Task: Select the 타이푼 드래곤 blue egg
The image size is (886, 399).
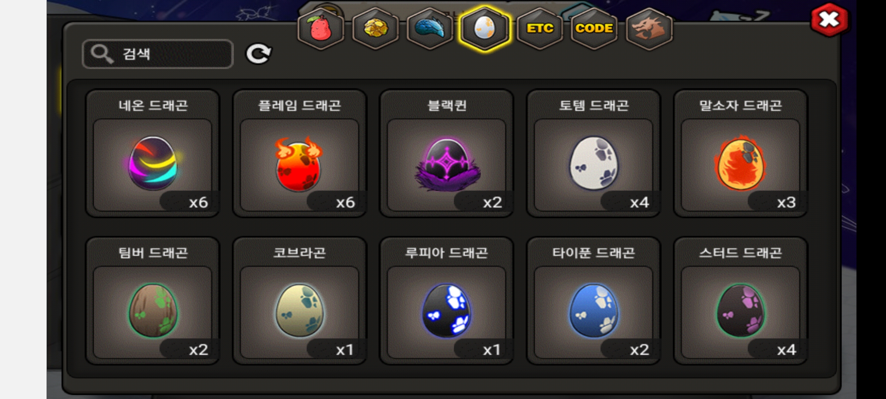Action: [x=593, y=301]
